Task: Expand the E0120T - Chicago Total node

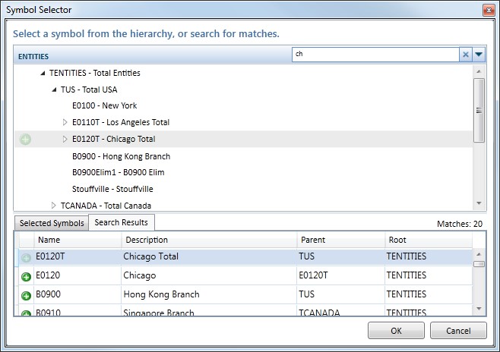Action: 65,140
